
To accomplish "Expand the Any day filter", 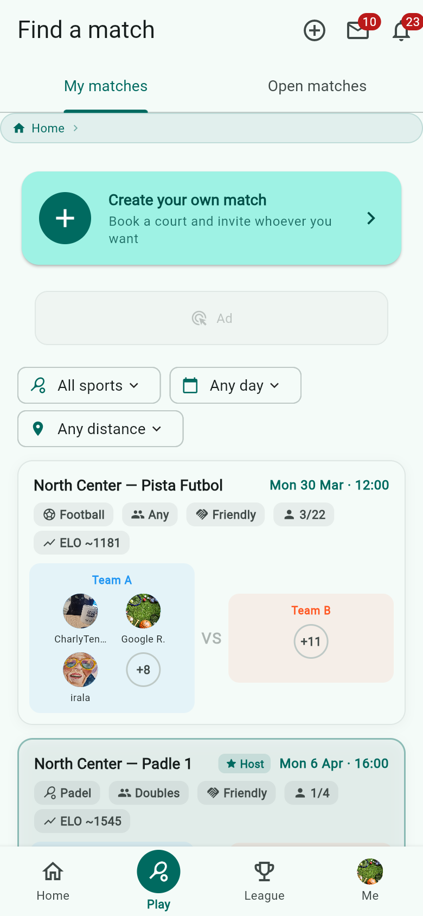I will coord(235,385).
